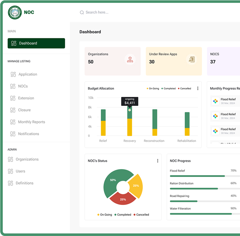Open the NOC's Status three-dot menu
Viewport: 240px width, 236px height.
pyautogui.click(x=157, y=161)
